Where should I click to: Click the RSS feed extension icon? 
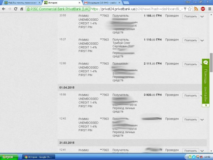[196, 9]
